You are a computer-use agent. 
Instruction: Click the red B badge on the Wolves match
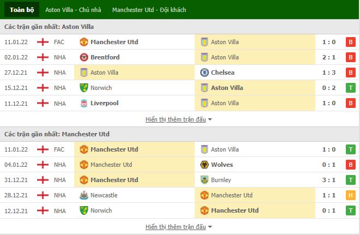[351, 165]
